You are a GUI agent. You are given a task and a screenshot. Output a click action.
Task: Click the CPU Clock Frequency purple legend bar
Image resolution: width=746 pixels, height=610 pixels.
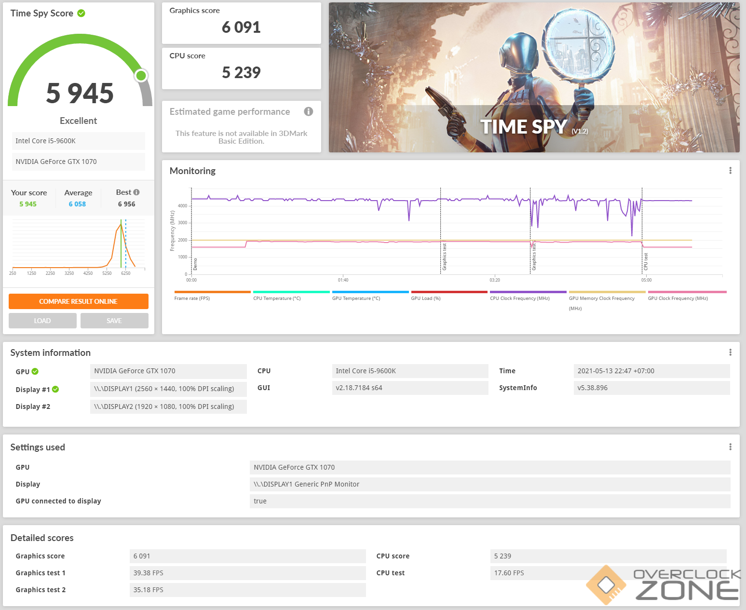[x=528, y=292]
